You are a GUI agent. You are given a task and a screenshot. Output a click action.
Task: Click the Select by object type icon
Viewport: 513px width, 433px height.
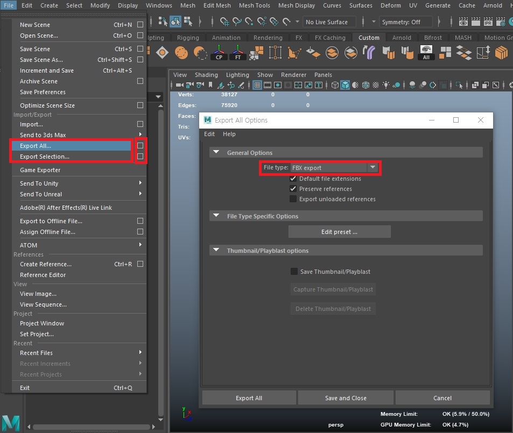(175, 22)
